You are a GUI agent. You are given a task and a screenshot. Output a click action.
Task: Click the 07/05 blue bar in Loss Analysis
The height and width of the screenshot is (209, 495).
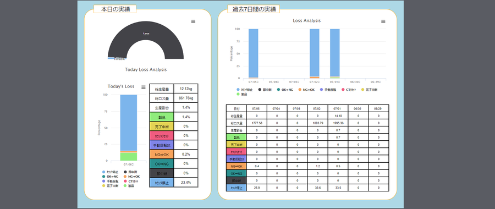(253, 53)
